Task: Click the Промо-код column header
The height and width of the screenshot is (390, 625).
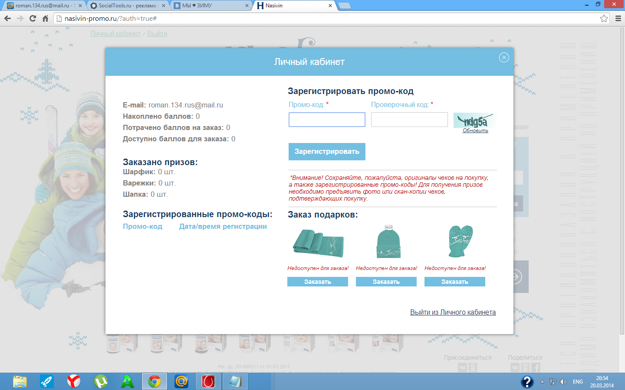Action: tap(142, 227)
